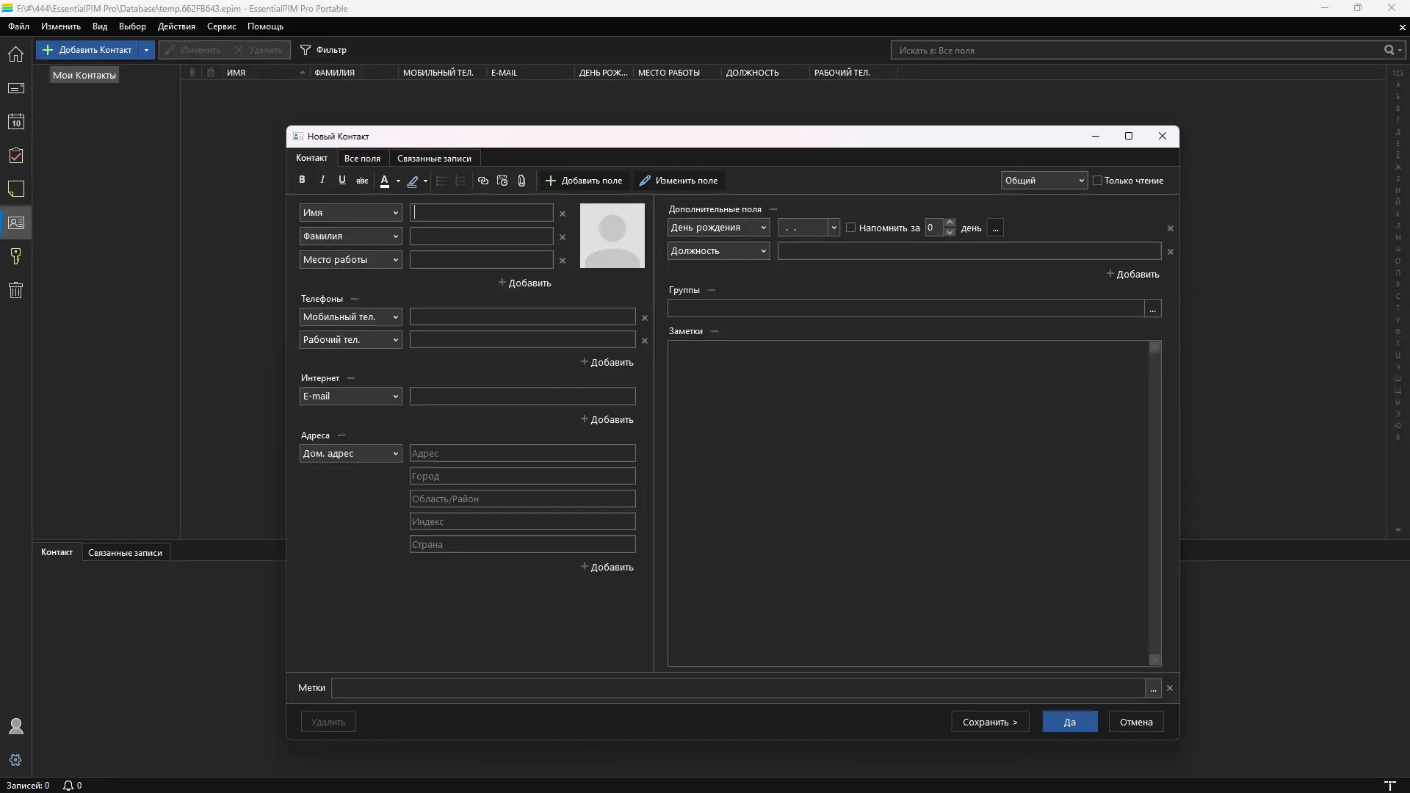
Task: Open the Сервис menu
Action: (221, 26)
